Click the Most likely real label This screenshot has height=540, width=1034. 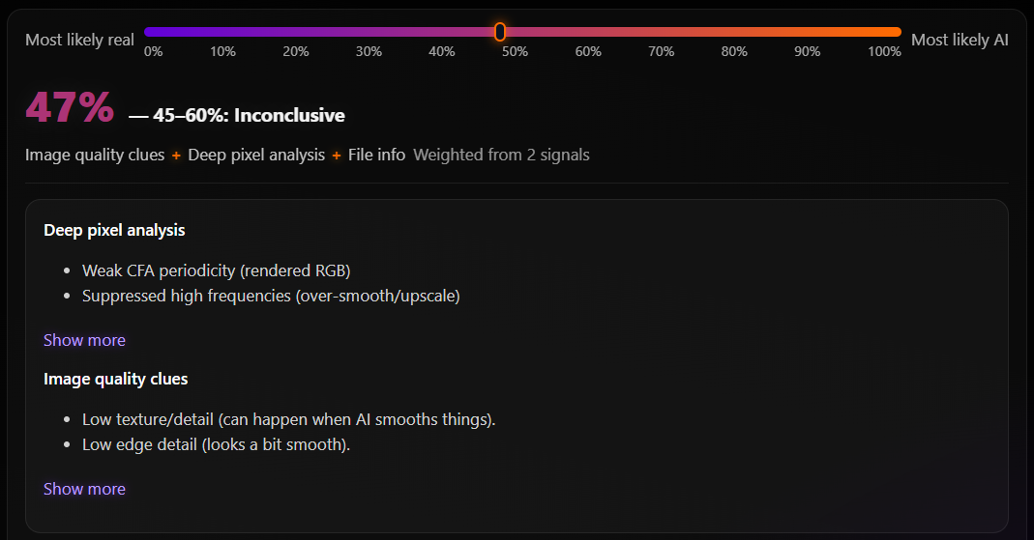(79, 40)
